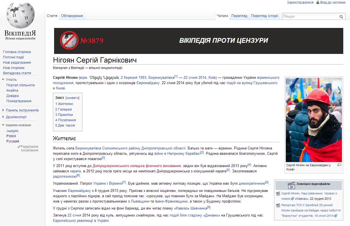Switch to Armenian language version
The width and height of the screenshot is (350, 226).
point(12,131)
